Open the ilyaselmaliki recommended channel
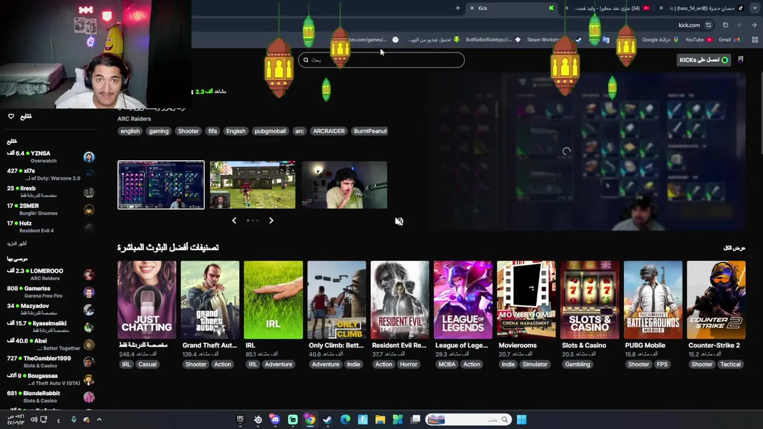Image resolution: width=763 pixels, height=429 pixels. click(51, 327)
